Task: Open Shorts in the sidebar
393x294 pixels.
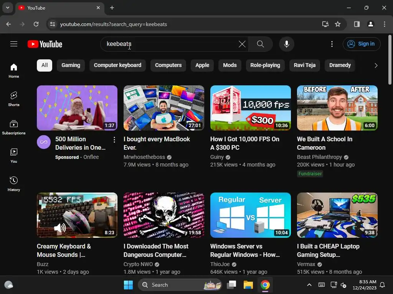Action: 14,99
